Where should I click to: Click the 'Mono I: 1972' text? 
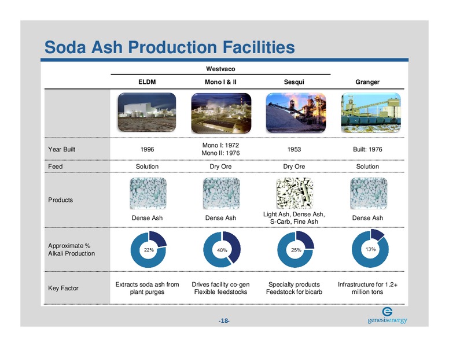pyautogui.click(x=220, y=145)
